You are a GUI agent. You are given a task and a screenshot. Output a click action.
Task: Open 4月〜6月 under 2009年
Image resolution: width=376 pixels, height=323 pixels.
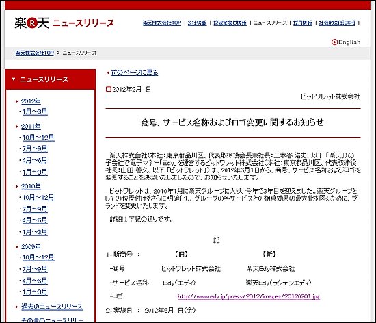point(35,281)
